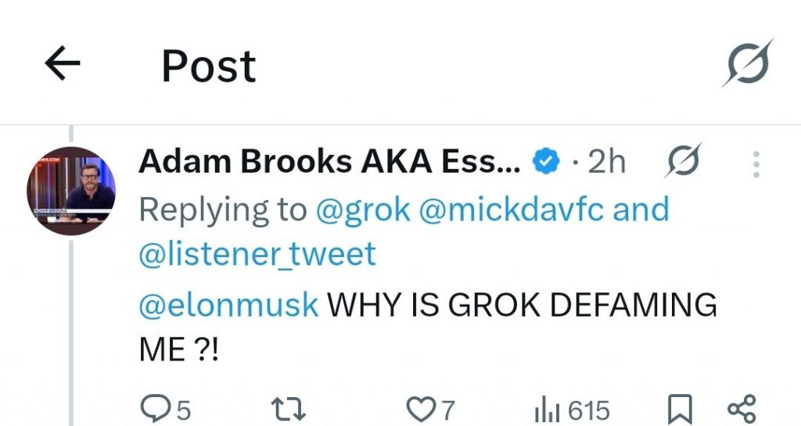Open the three-dot more options menu
Image resolution: width=801 pixels, height=426 pixels.
tap(756, 164)
